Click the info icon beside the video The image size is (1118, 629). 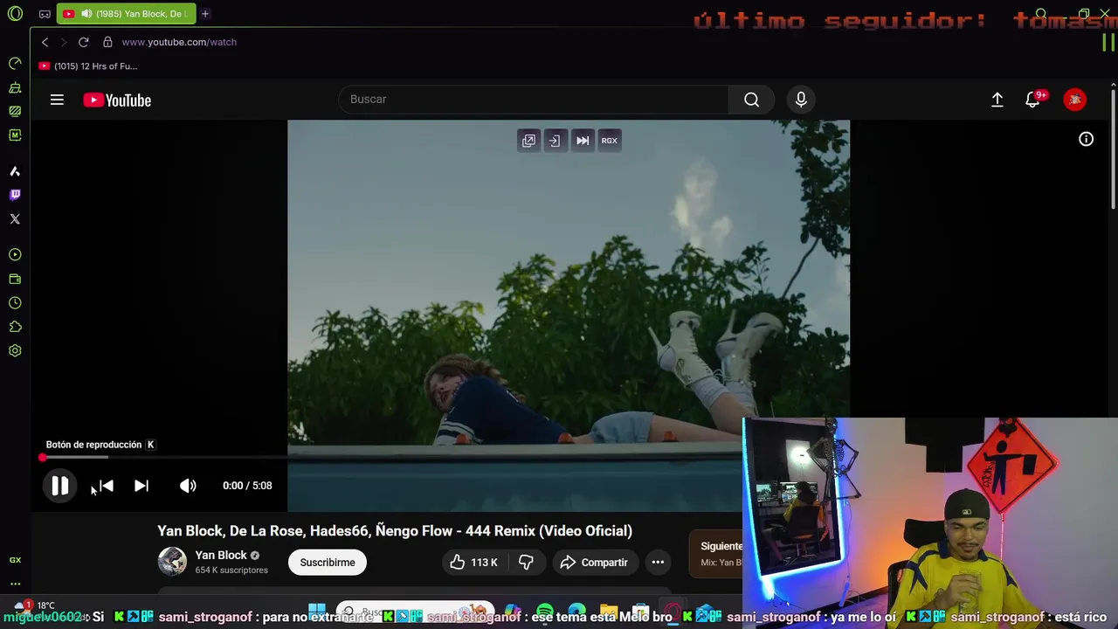[x=1086, y=139]
